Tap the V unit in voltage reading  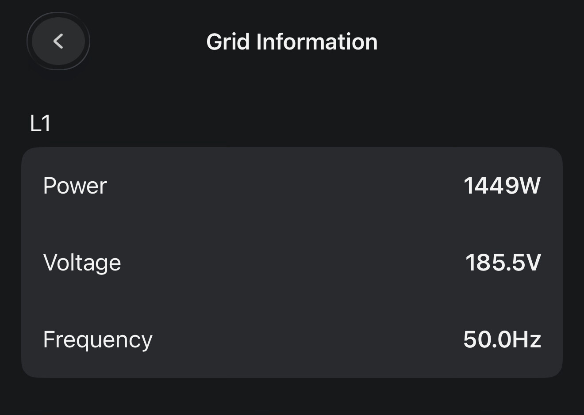pyautogui.click(x=533, y=263)
